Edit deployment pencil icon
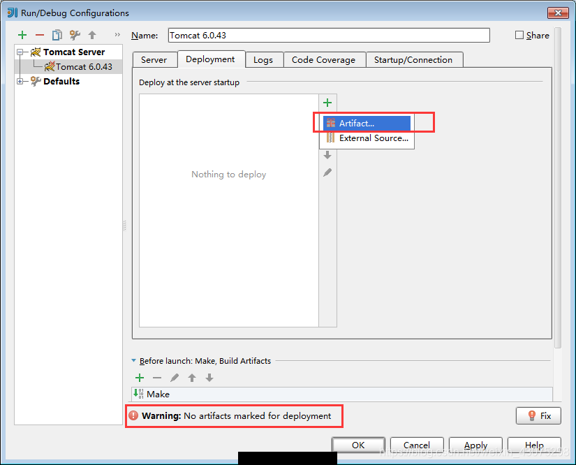 tap(327, 172)
